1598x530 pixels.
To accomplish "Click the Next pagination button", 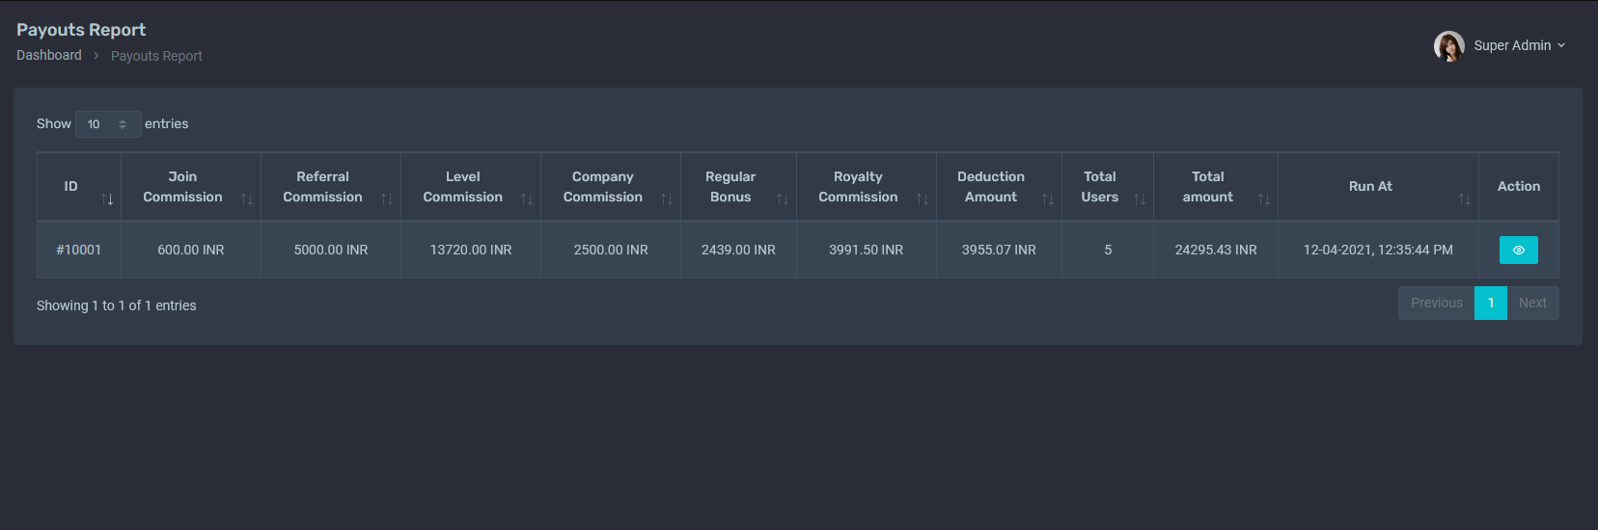I will click(1532, 303).
